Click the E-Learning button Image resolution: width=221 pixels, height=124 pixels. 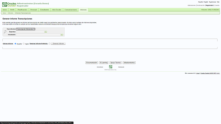coord(104,63)
